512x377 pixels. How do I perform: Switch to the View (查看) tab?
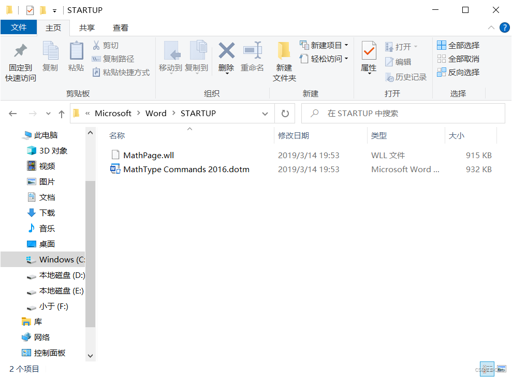tap(121, 28)
